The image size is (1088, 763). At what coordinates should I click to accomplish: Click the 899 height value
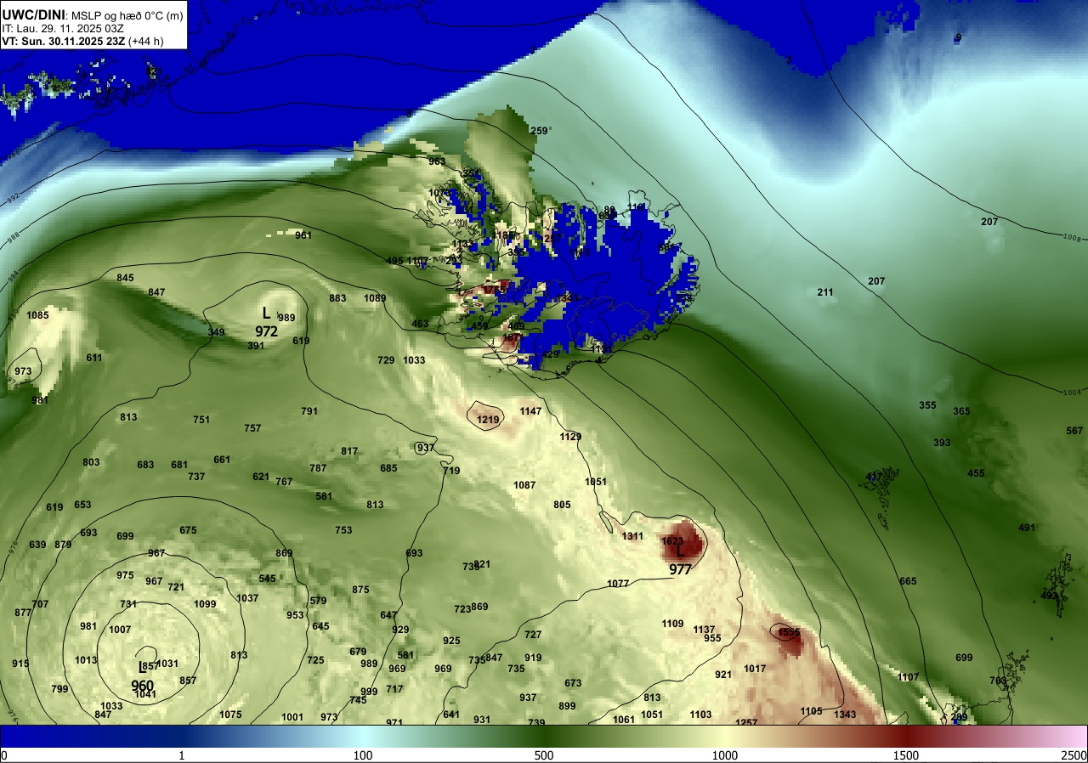[x=567, y=706]
